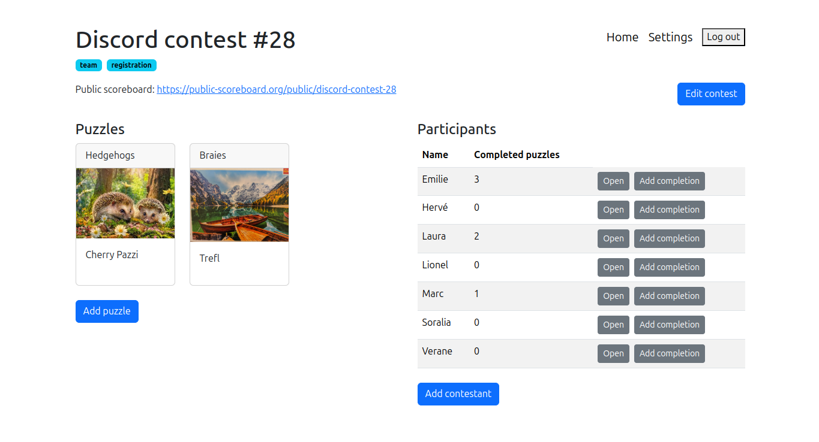Open Hervé's participant entry
This screenshot has height=442, width=819.
pos(613,210)
